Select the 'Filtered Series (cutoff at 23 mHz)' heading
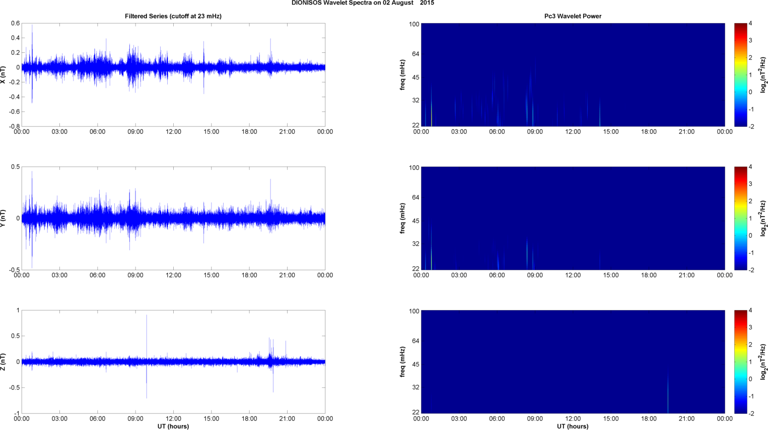This screenshot has height=430, width=768. [x=173, y=16]
